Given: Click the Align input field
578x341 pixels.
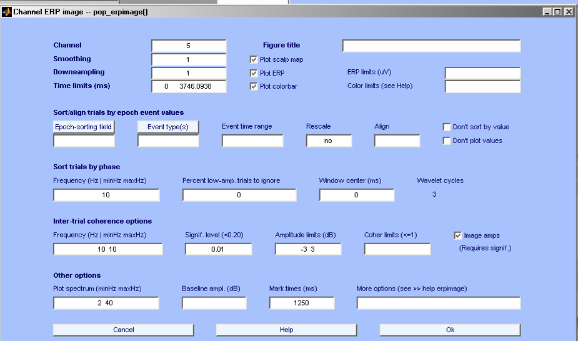Looking at the screenshot, I should (x=397, y=141).
